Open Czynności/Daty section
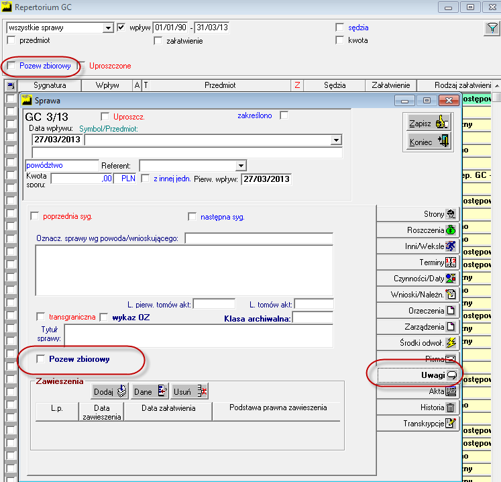Screen dimensions: 501x482 (418, 279)
